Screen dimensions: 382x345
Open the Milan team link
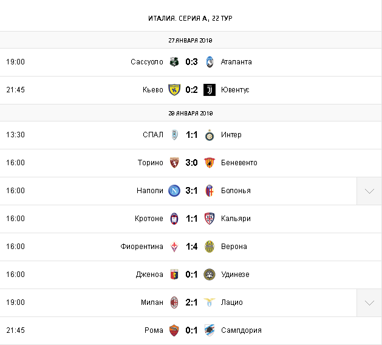coord(152,302)
